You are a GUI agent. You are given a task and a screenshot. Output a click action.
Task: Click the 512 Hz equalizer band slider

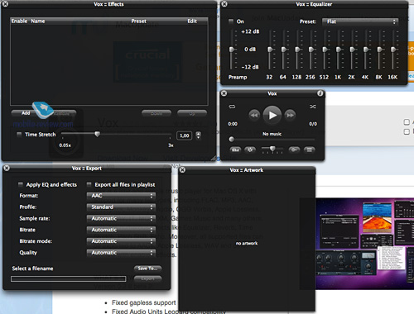click(x=325, y=50)
